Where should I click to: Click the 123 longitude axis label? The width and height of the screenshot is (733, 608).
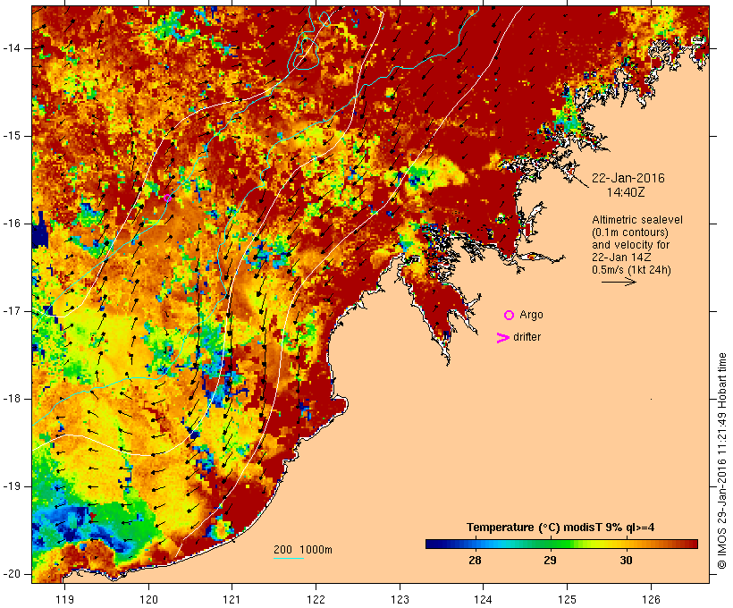pos(400,599)
